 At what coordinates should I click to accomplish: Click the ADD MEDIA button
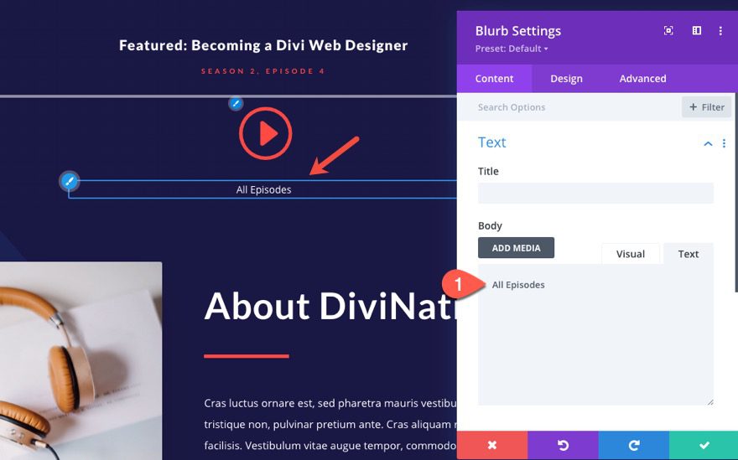point(516,248)
